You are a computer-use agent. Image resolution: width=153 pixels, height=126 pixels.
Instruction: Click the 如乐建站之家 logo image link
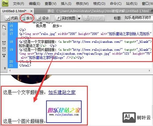[x=64, y=112]
